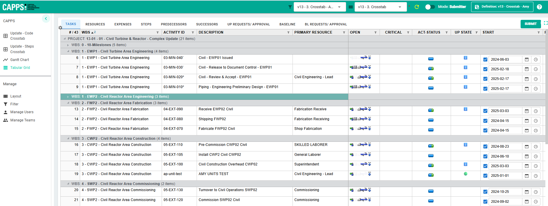
Task: Open the Predecessors tab
Action: [x=174, y=24]
